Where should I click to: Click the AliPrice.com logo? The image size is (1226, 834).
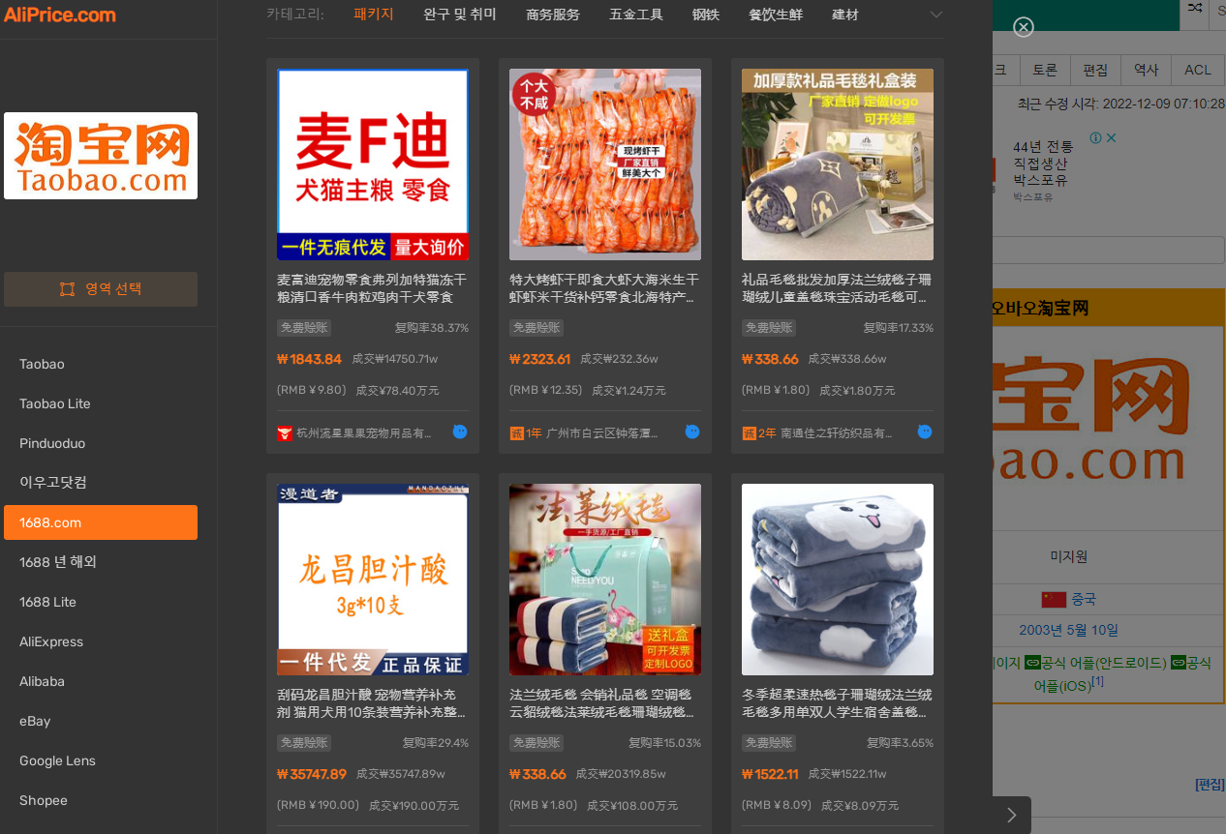(59, 15)
